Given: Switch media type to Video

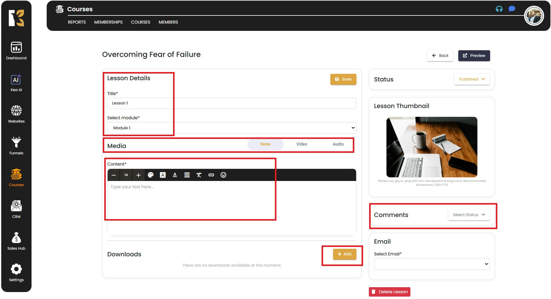Looking at the screenshot, I should pyautogui.click(x=302, y=144).
